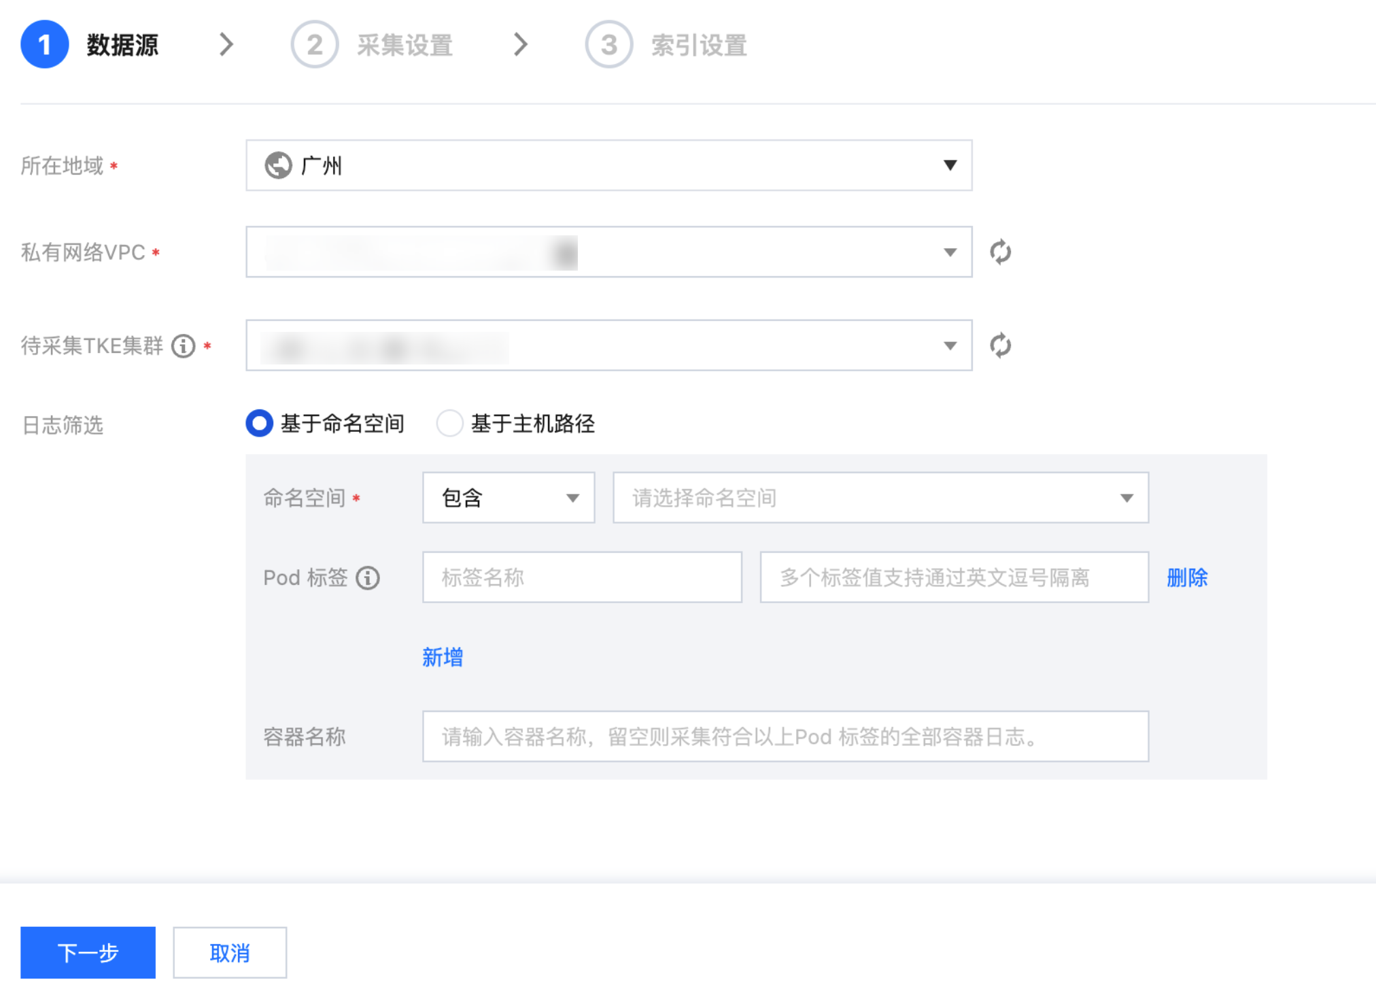The width and height of the screenshot is (1376, 1001).
Task: Click the refresh icon next to 私有网络VPC
Action: pyautogui.click(x=1000, y=252)
